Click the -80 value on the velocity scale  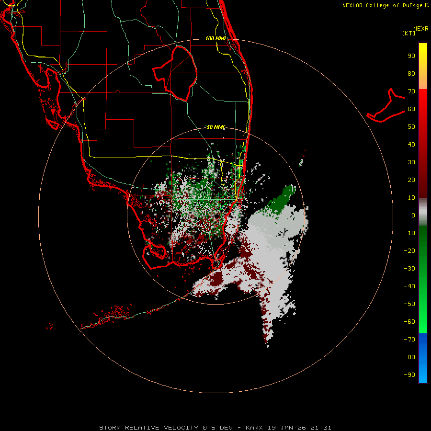[x=409, y=357]
